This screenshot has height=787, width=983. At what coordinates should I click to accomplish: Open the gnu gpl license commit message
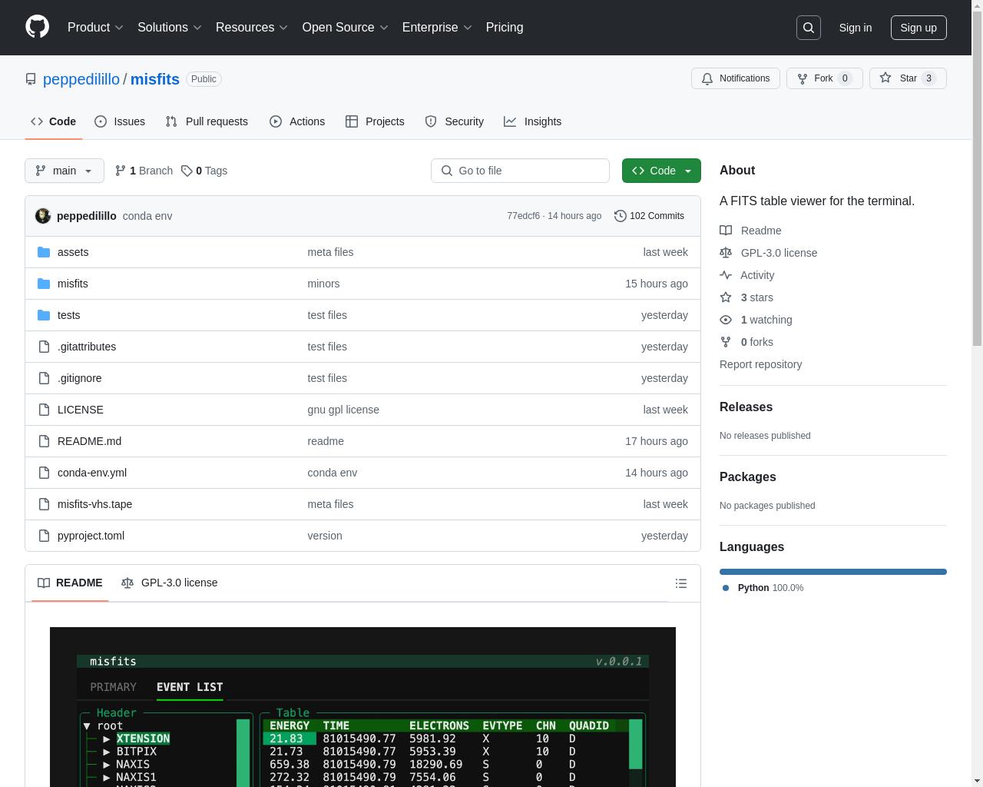pyautogui.click(x=343, y=410)
